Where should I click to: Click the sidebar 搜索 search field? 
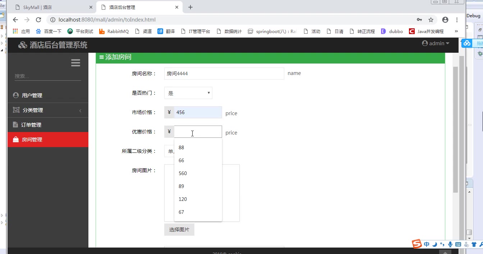click(x=48, y=76)
